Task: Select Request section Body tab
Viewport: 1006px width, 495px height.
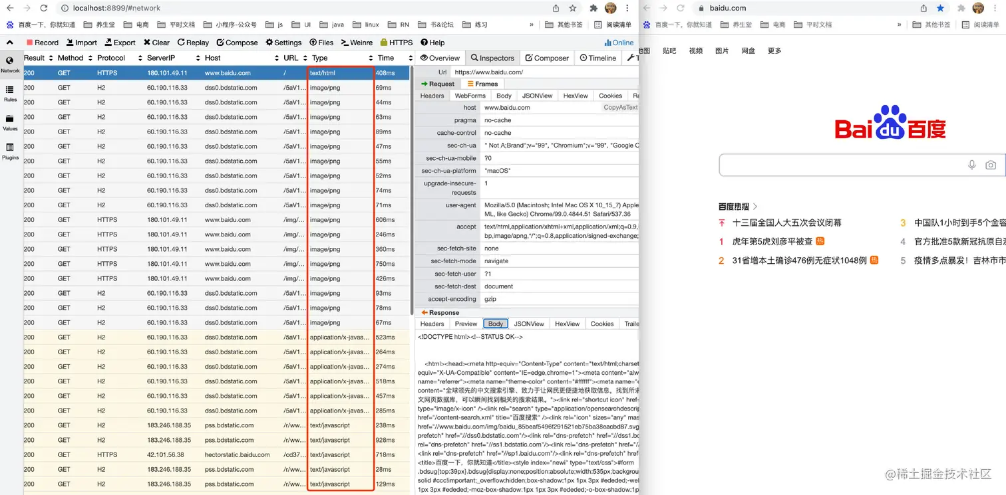Action: click(504, 96)
